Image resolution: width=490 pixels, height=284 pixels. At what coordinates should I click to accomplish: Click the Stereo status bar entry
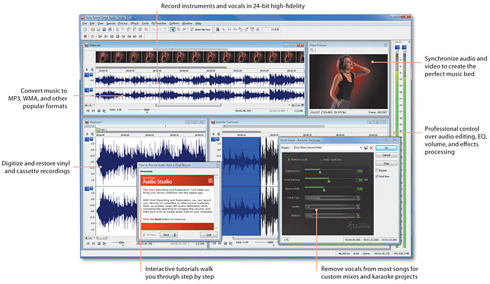tap(366, 254)
